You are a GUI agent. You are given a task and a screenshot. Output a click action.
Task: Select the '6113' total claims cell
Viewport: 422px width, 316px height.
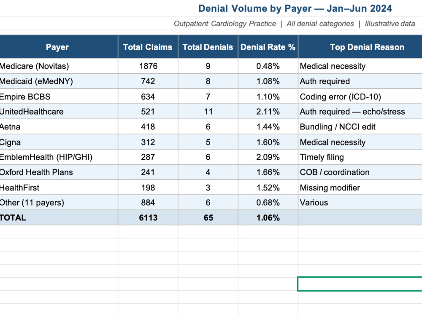point(148,217)
